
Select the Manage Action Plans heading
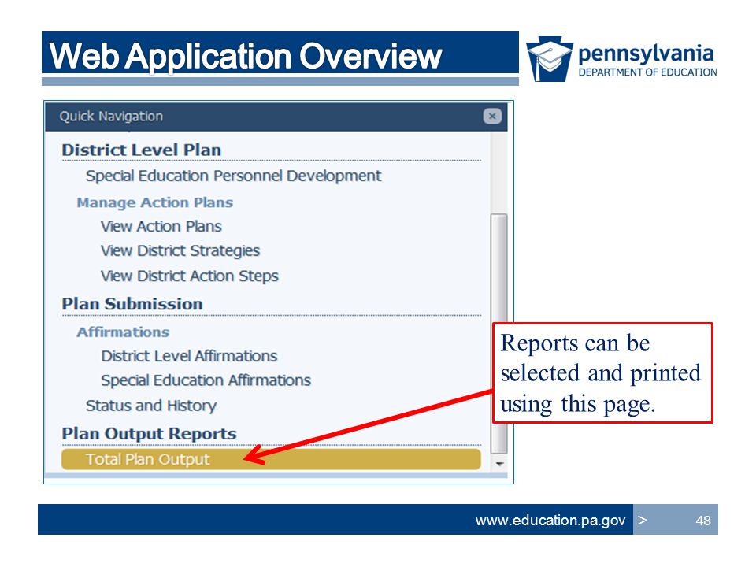point(155,202)
